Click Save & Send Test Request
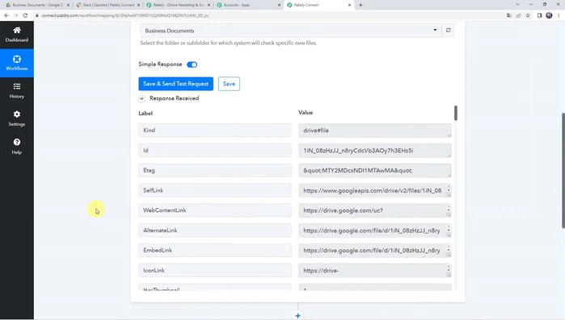The width and height of the screenshot is (565, 320). 176,84
